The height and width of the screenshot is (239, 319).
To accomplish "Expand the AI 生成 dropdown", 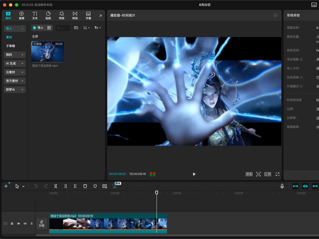I will pos(15,63).
